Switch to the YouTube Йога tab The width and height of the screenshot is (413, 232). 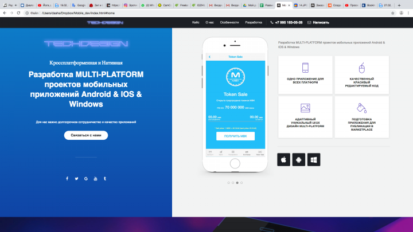45,5
